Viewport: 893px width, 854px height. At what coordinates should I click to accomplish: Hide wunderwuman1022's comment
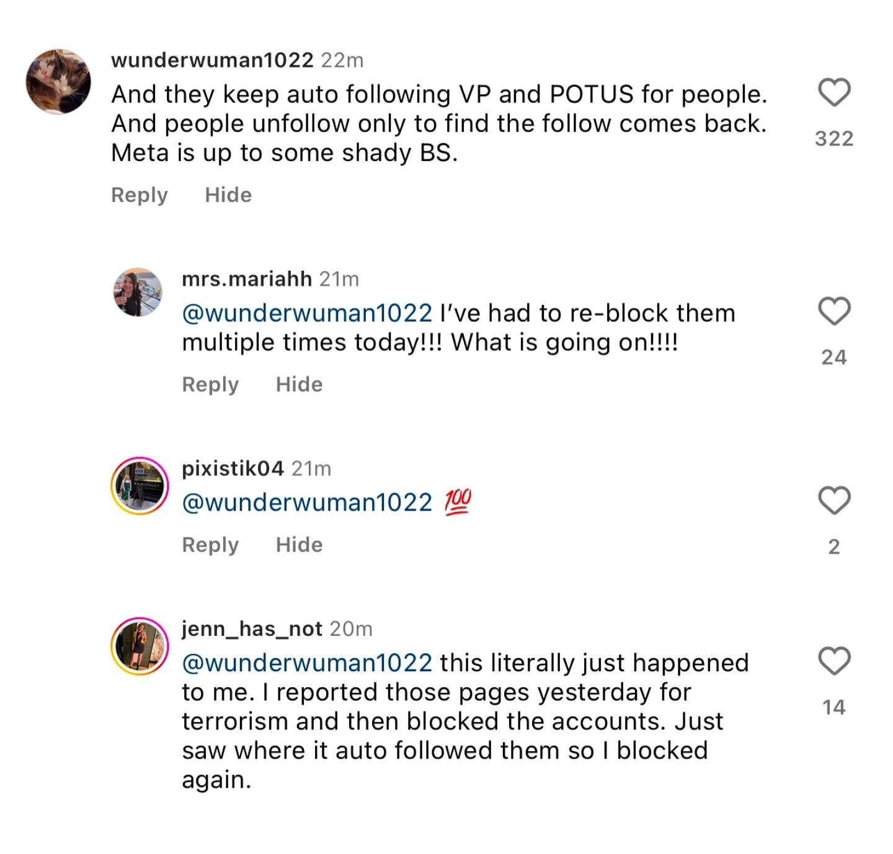[x=228, y=195]
